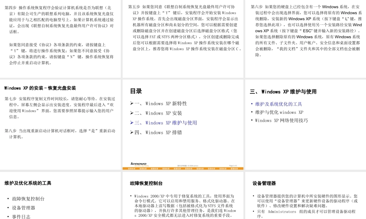Image resolution: width=366 pixels, height=219 pixels.
Task: Click the bold '设备管理器' slide heading
Action: click(x=264, y=183)
